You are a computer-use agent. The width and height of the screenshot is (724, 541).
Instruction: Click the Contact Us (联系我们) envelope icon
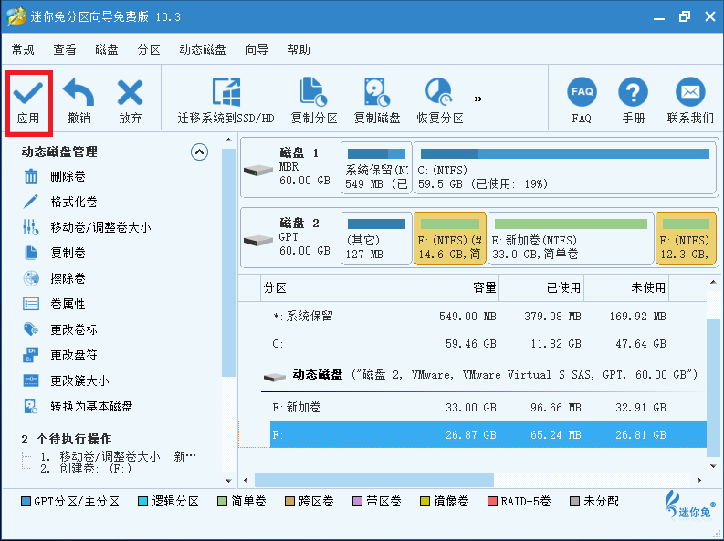pyautogui.click(x=690, y=92)
